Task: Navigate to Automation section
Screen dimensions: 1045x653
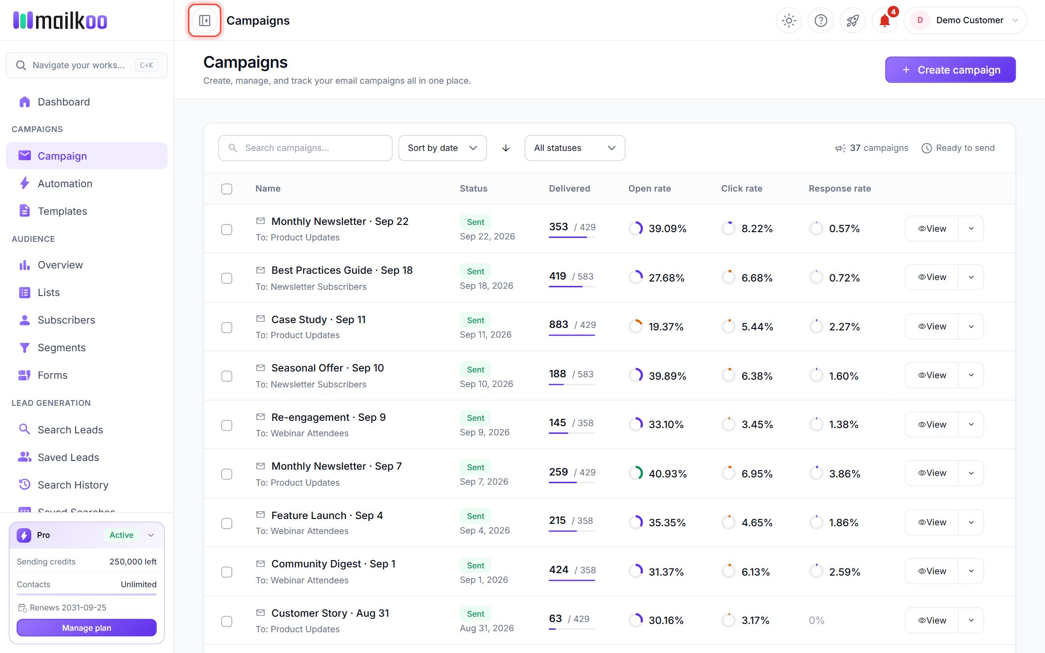Action: (x=87, y=183)
